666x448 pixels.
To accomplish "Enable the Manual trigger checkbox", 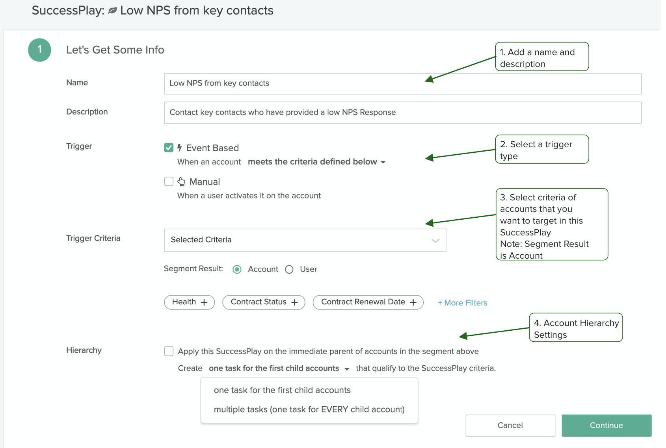I will 169,181.
